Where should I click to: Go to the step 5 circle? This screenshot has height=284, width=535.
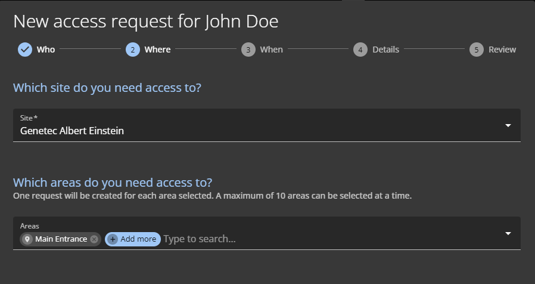coord(476,50)
